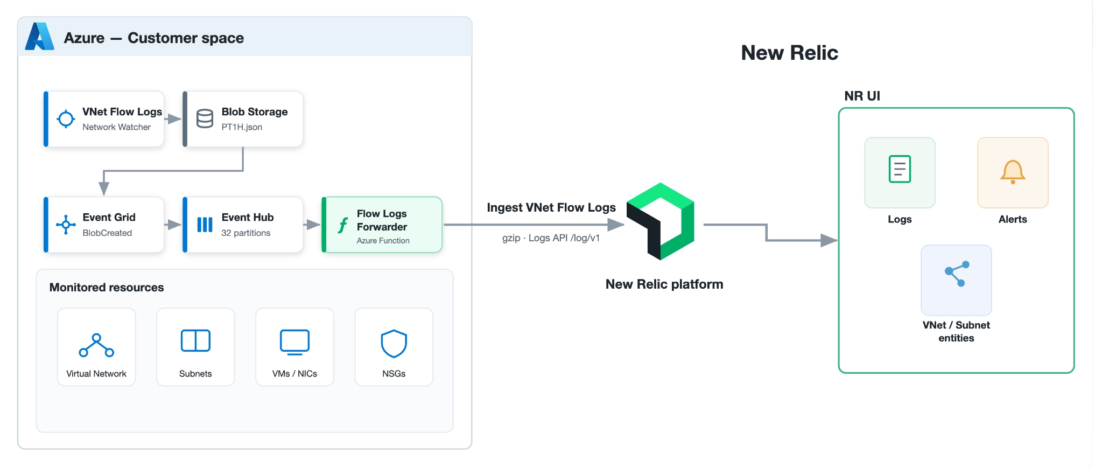Click the Blob Storage database icon

pos(205,119)
